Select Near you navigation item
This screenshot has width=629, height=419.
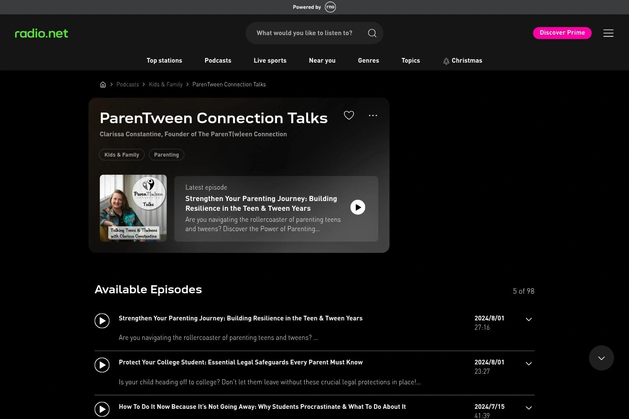coord(322,61)
